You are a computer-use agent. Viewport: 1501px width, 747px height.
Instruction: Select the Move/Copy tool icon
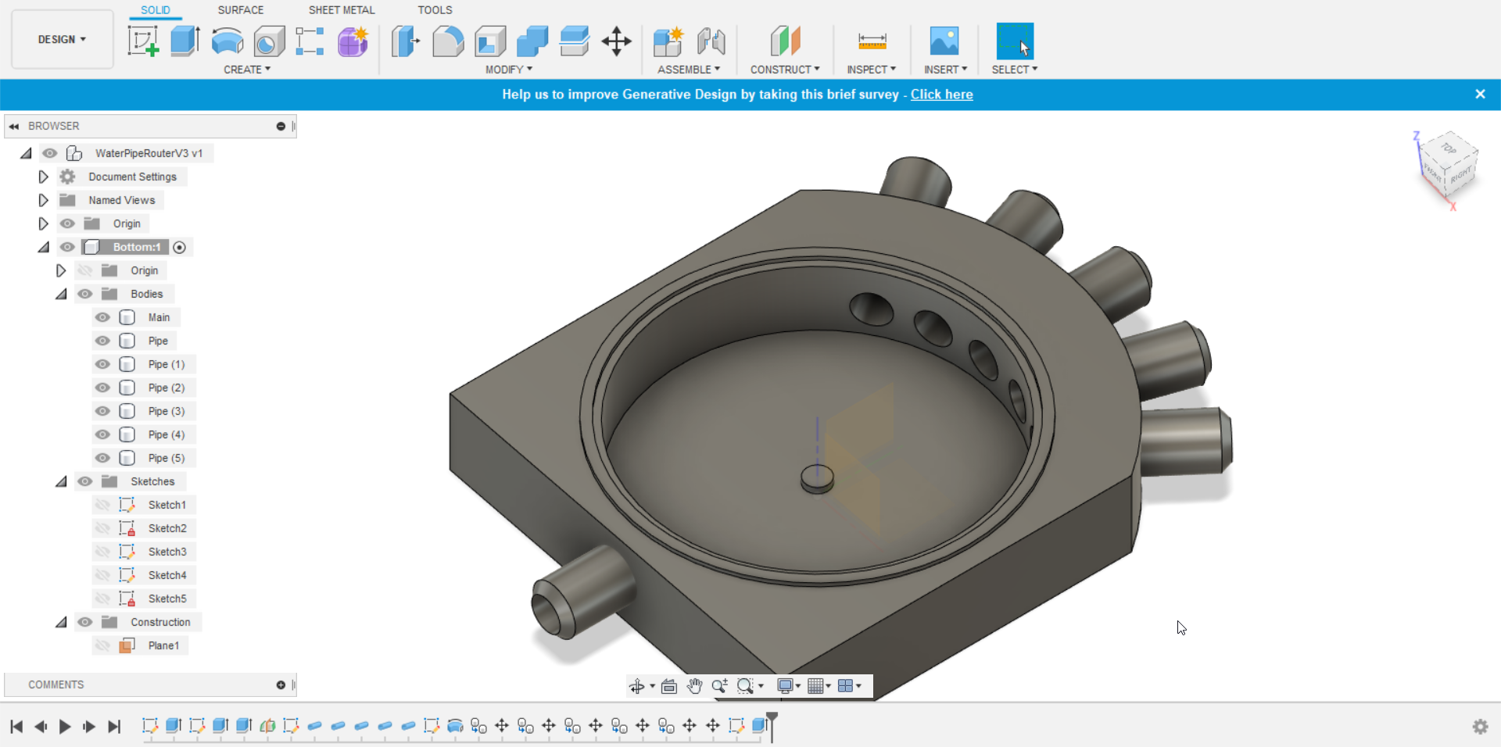pyautogui.click(x=617, y=41)
